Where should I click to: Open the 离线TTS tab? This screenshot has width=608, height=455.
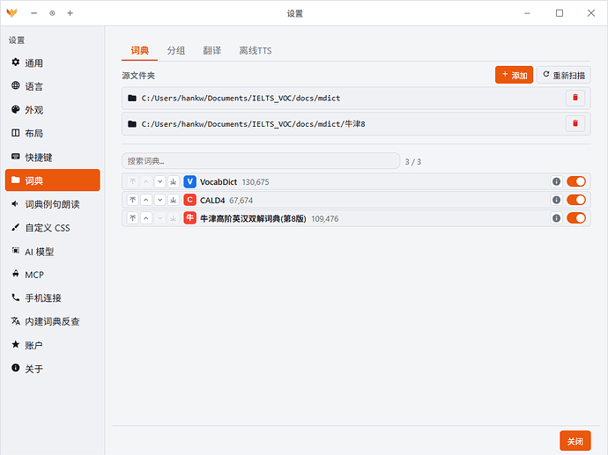pos(256,51)
